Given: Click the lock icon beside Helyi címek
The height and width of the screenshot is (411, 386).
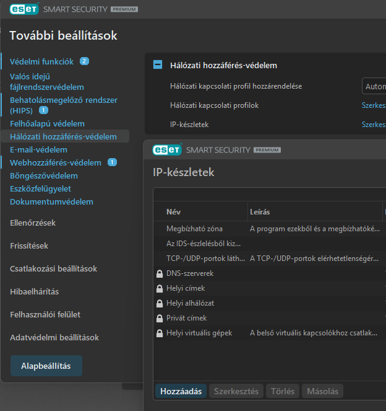Looking at the screenshot, I should (160, 288).
